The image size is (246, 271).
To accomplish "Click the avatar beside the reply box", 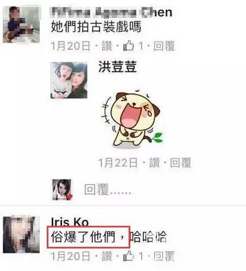I will [x=62, y=189].
